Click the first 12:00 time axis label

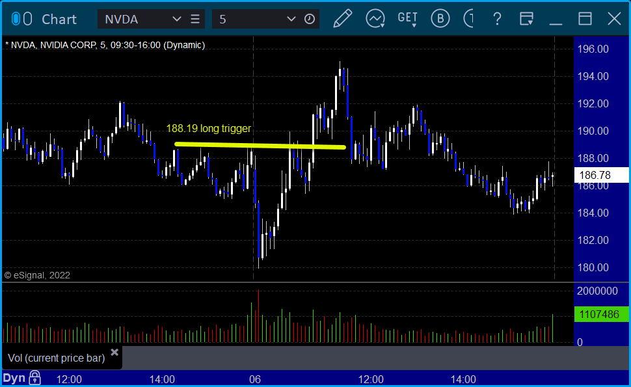69,379
